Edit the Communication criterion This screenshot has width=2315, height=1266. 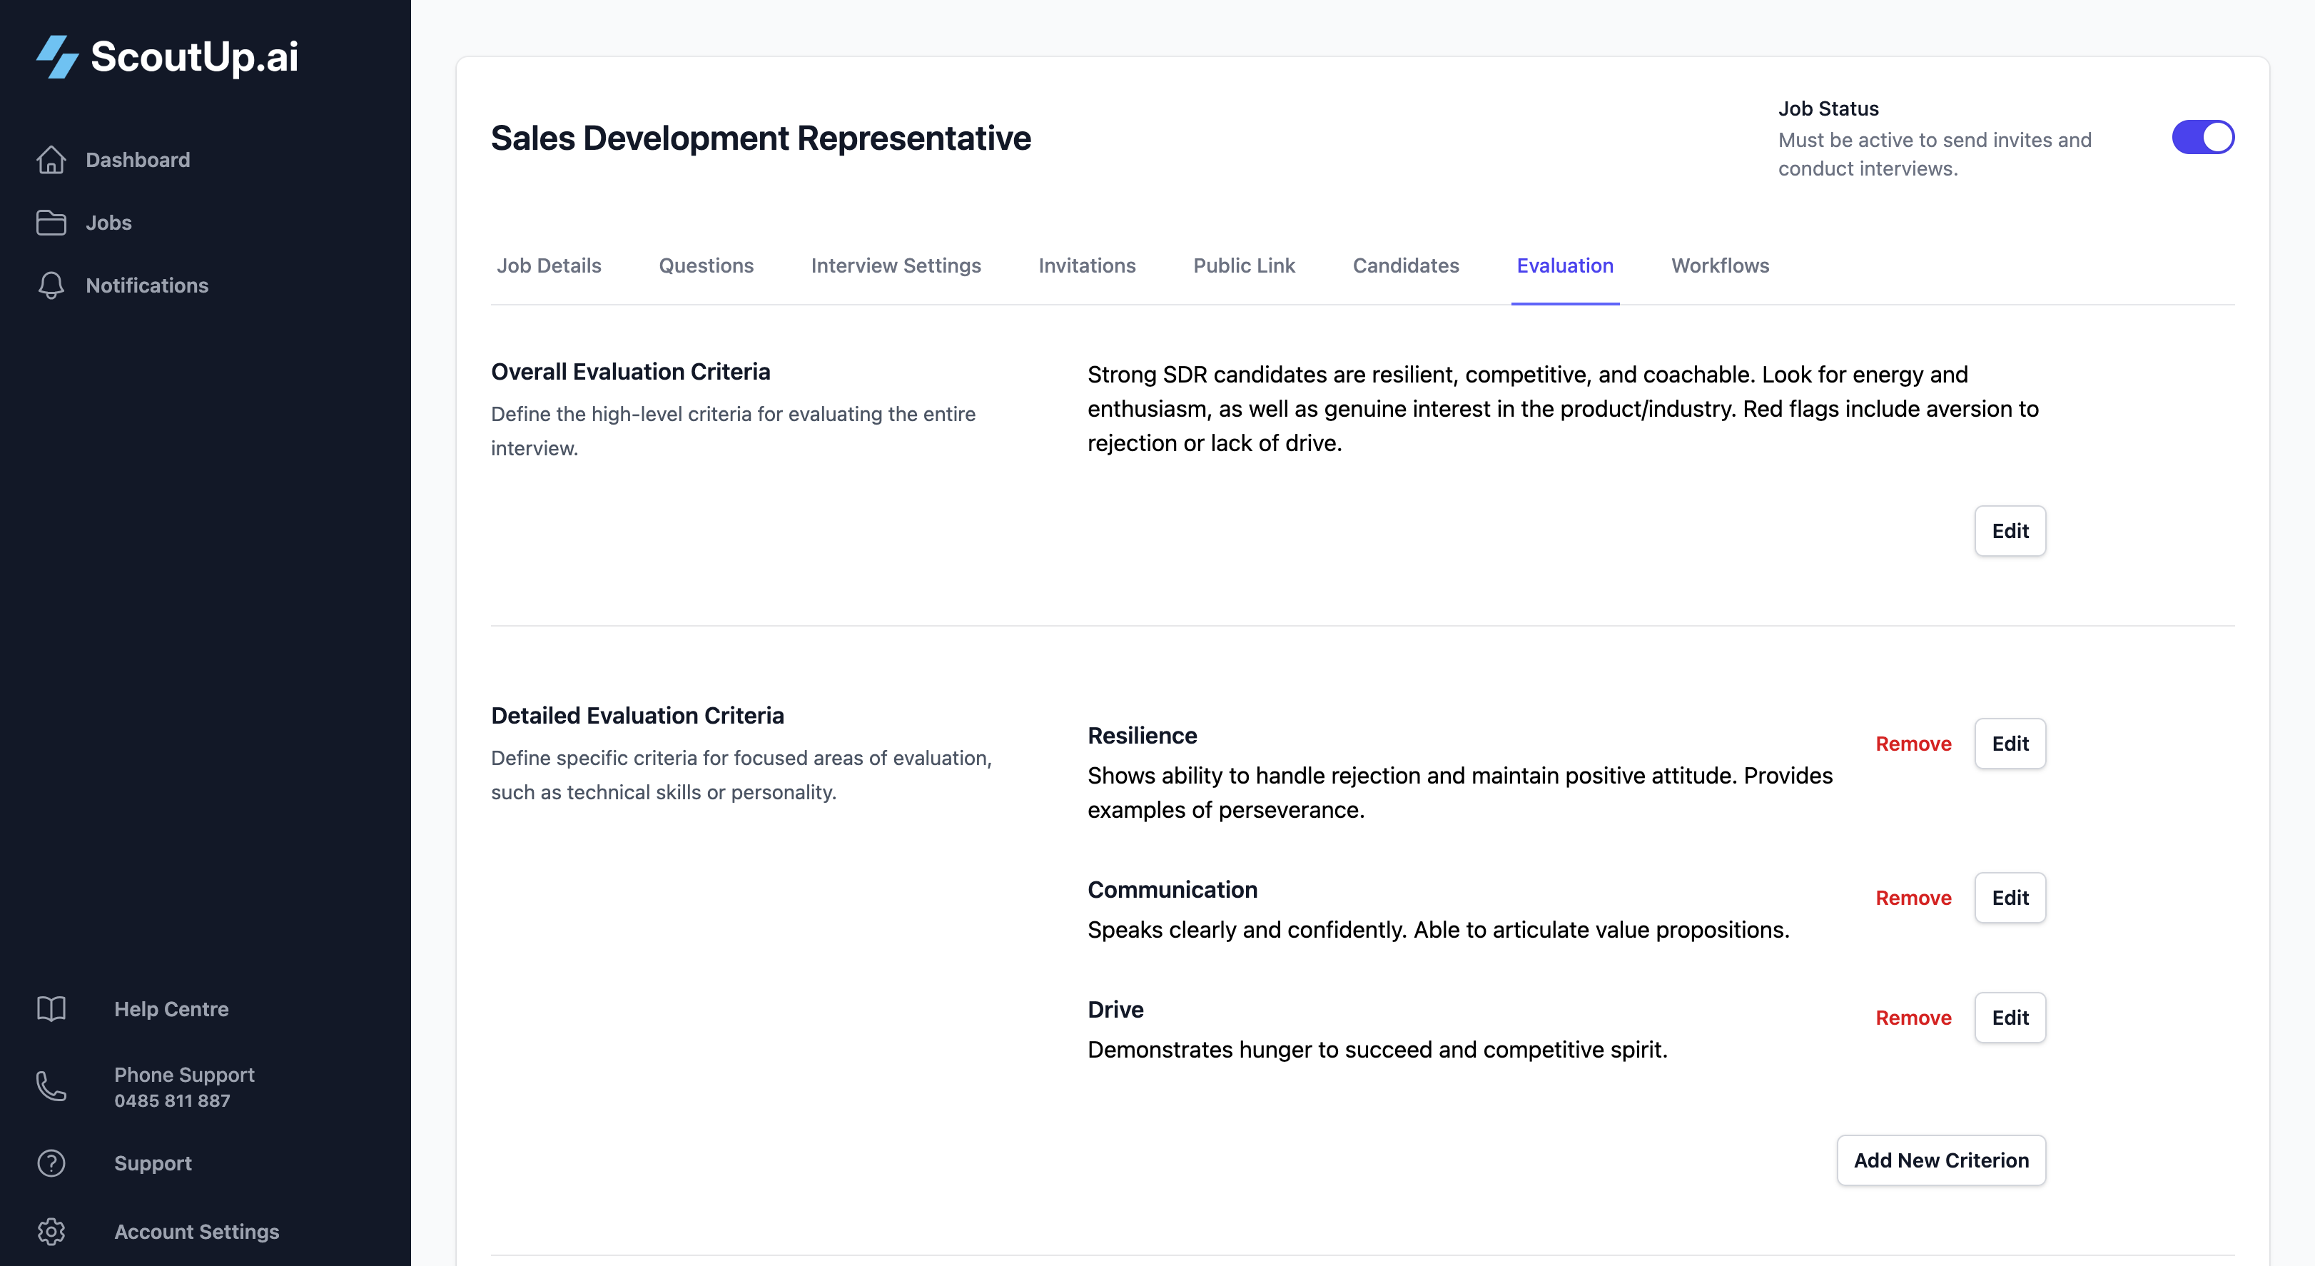point(2010,898)
